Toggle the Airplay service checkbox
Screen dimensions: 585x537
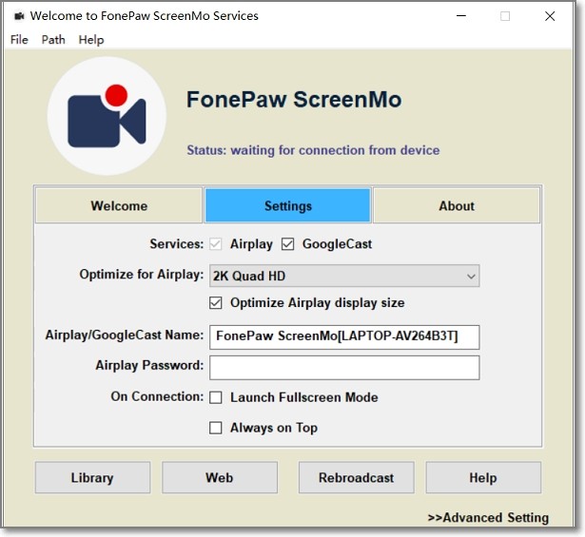click(215, 244)
